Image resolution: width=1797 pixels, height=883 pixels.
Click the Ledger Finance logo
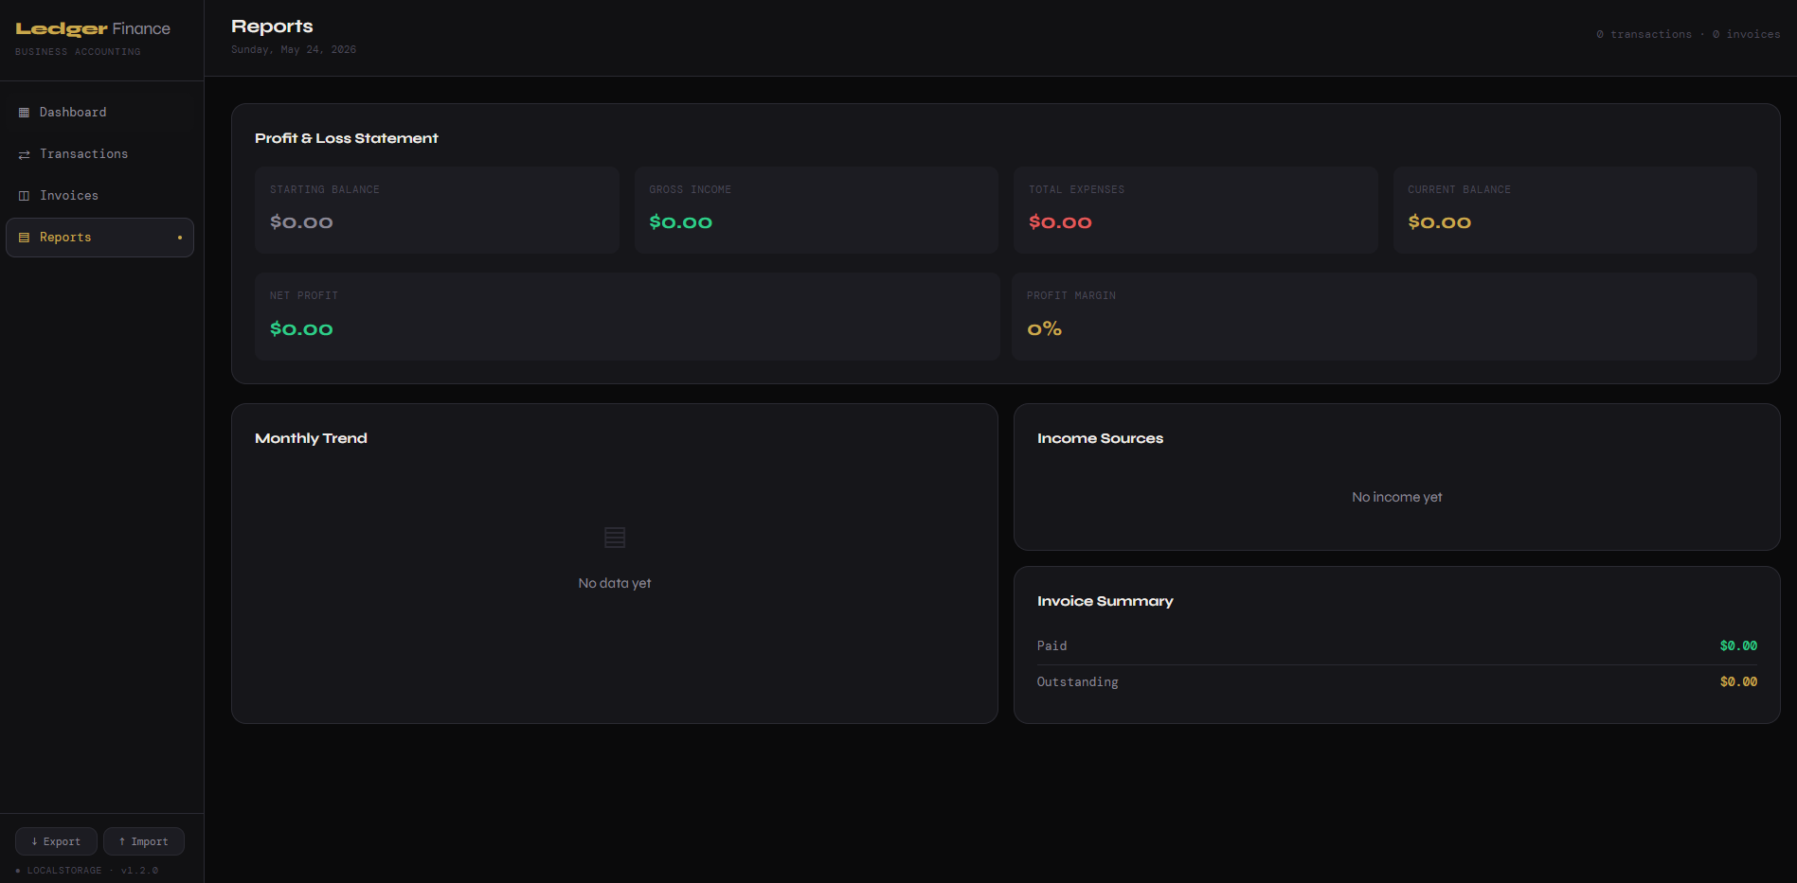tap(93, 29)
